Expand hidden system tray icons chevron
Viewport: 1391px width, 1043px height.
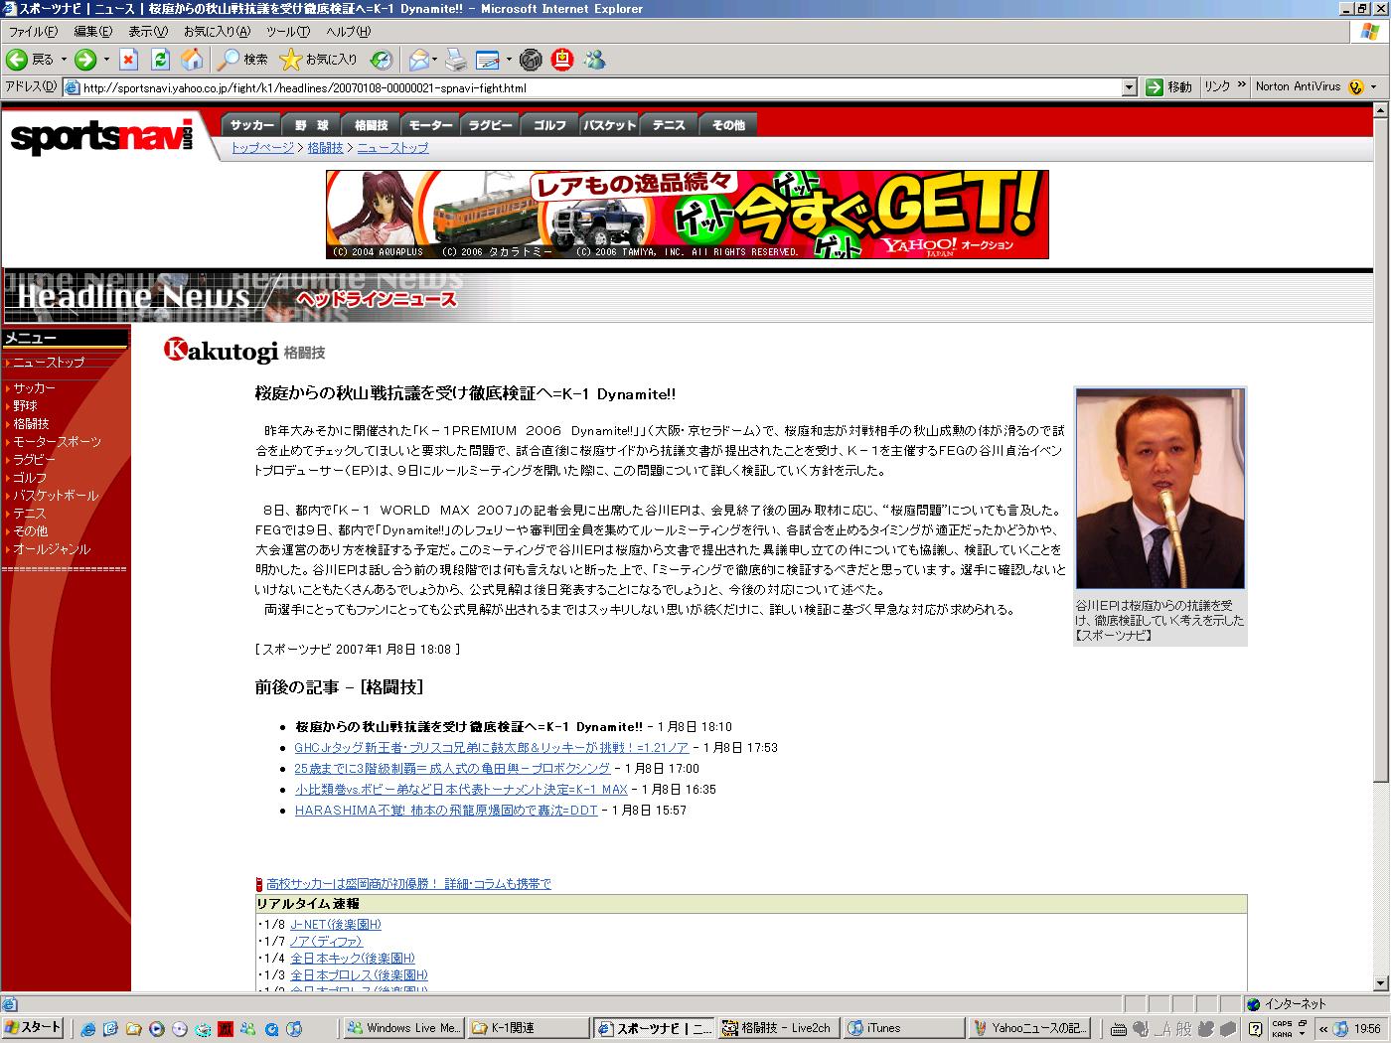1322,1029
